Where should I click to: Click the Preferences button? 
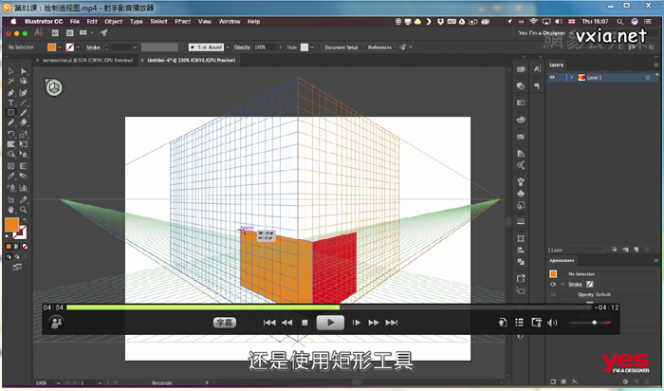tap(379, 47)
